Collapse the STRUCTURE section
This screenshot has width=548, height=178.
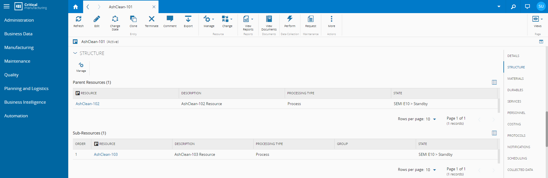click(75, 53)
